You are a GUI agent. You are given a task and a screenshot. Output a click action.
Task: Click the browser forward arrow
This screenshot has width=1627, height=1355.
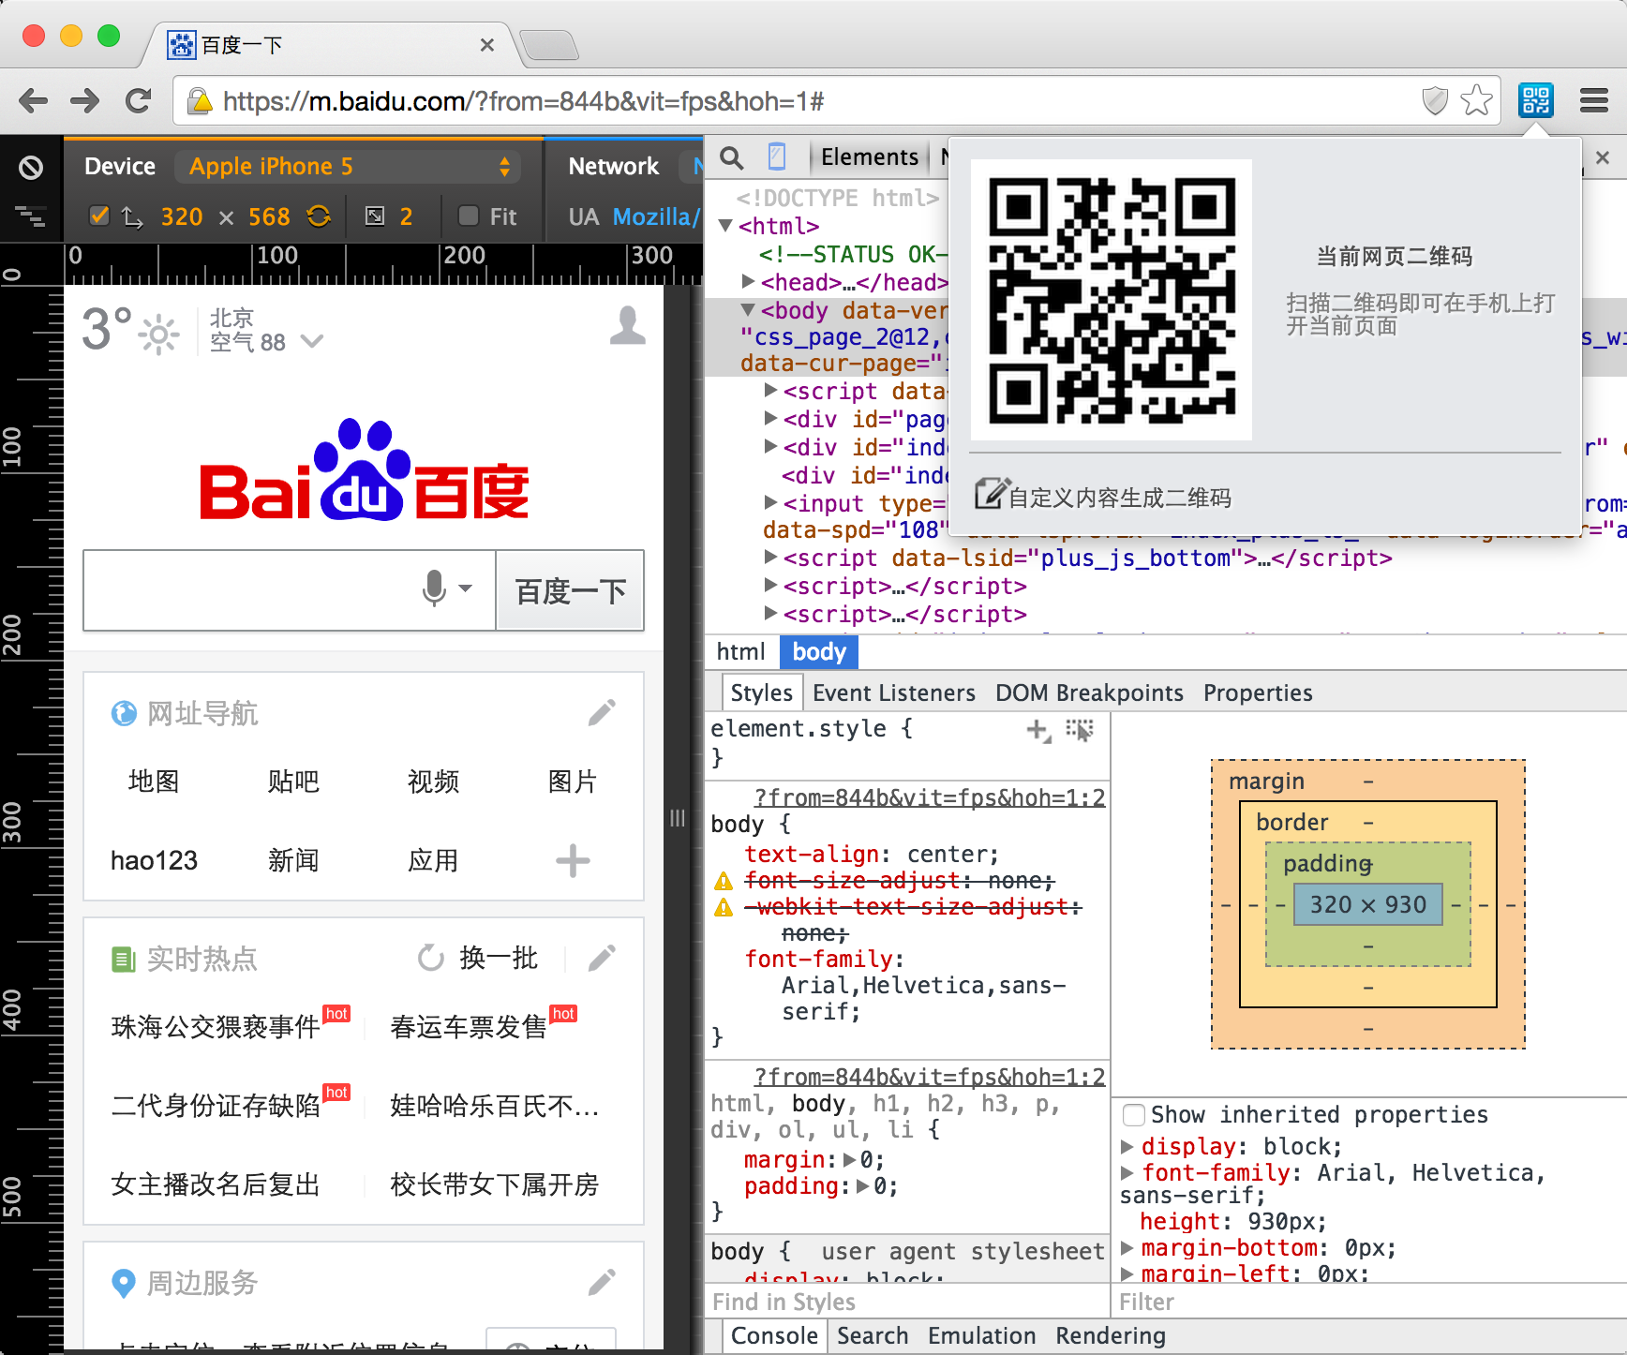tap(85, 100)
